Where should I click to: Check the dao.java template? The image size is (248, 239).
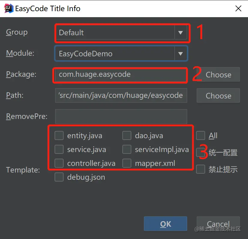[x=127, y=135]
